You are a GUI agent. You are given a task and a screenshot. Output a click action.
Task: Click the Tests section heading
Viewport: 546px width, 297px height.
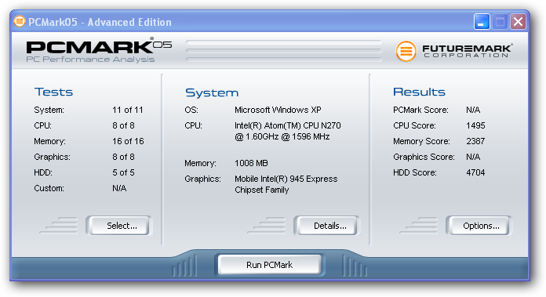coord(53,92)
